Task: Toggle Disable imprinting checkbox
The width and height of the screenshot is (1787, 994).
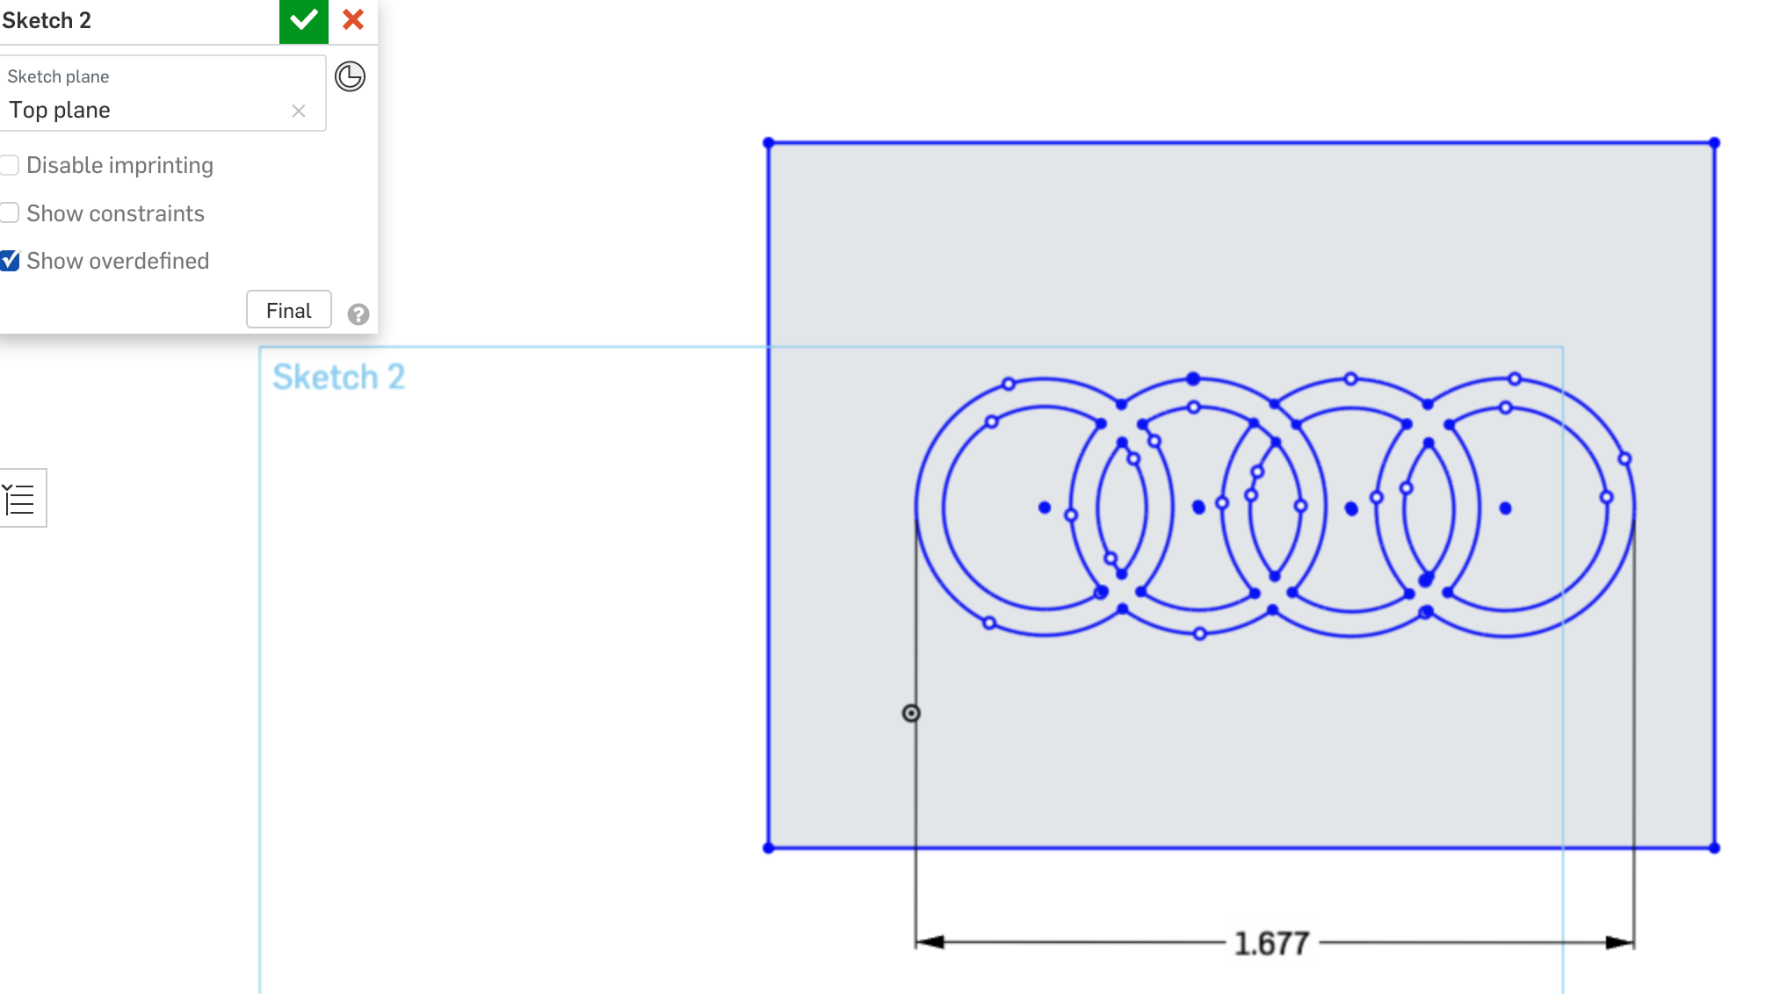Action: pos(10,164)
